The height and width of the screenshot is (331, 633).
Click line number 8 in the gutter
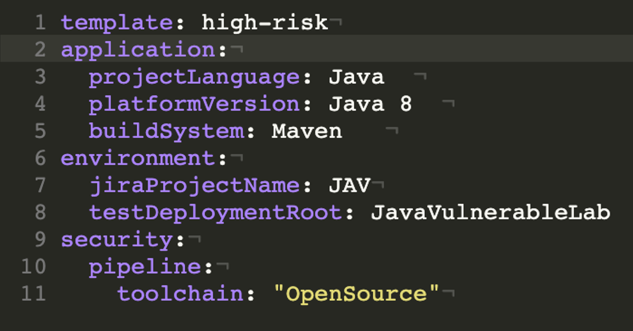click(x=41, y=212)
